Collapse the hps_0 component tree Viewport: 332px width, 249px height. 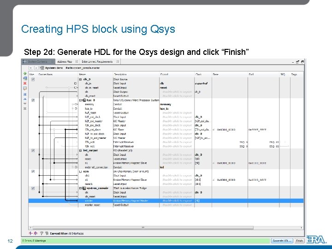[x=80, y=101]
